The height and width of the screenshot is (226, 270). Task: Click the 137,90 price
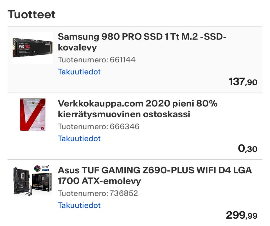(x=243, y=82)
